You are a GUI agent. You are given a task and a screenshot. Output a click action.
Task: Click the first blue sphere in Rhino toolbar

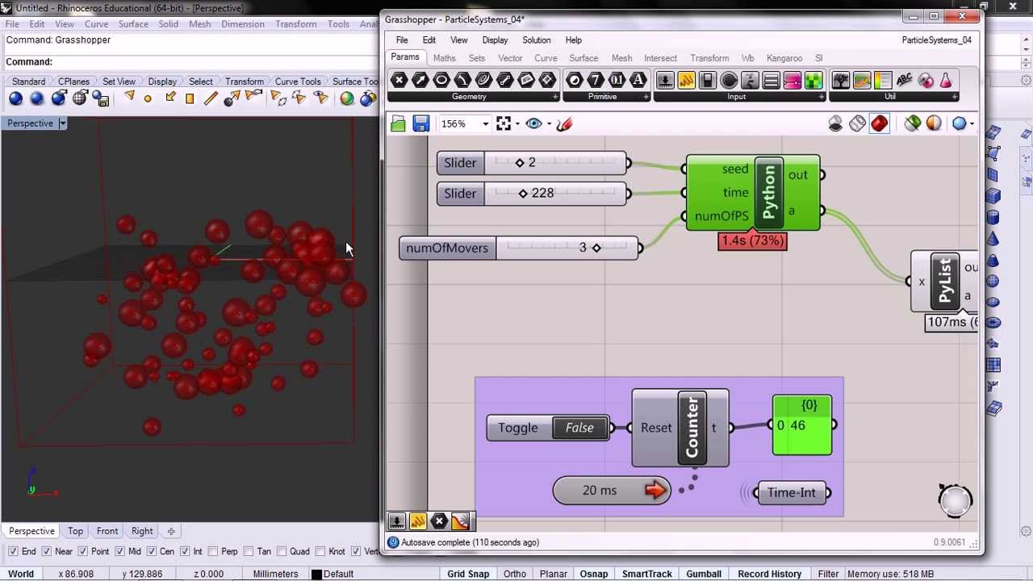(x=16, y=98)
